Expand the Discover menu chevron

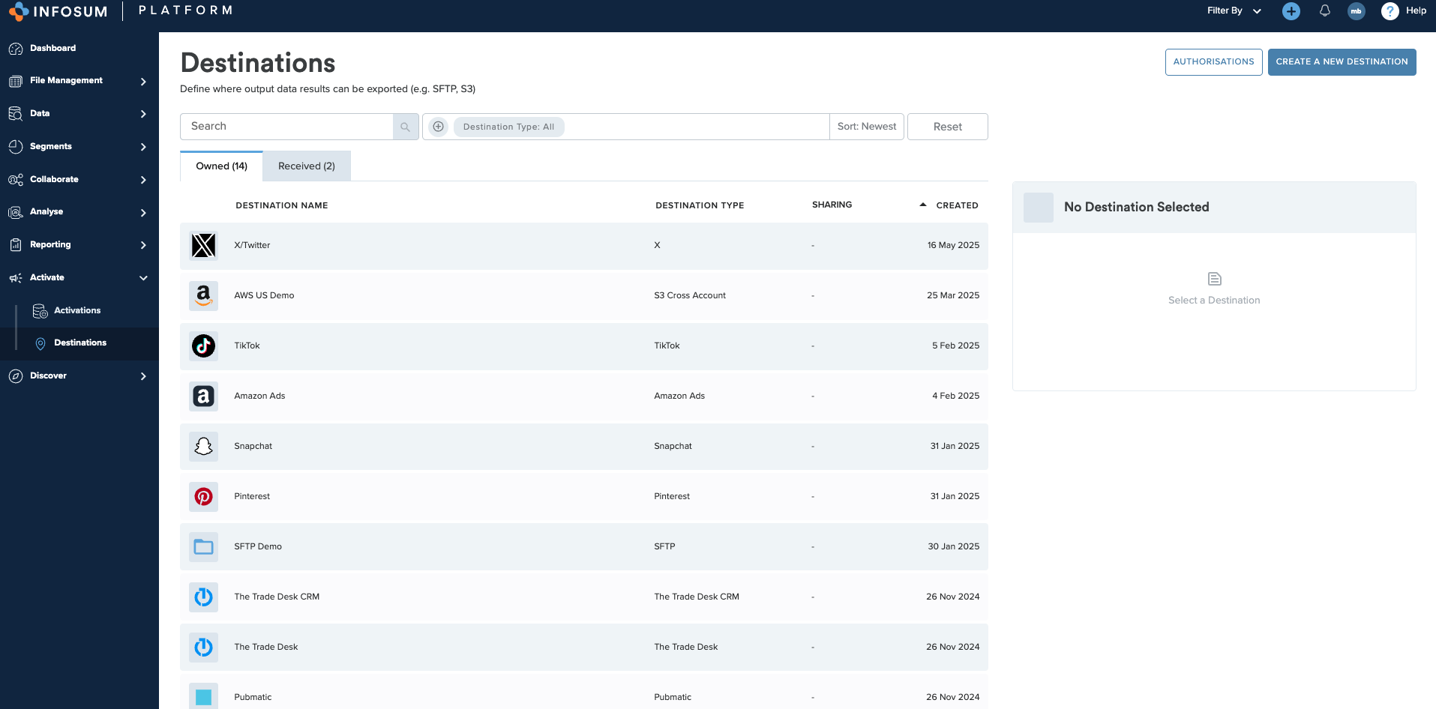(x=143, y=376)
